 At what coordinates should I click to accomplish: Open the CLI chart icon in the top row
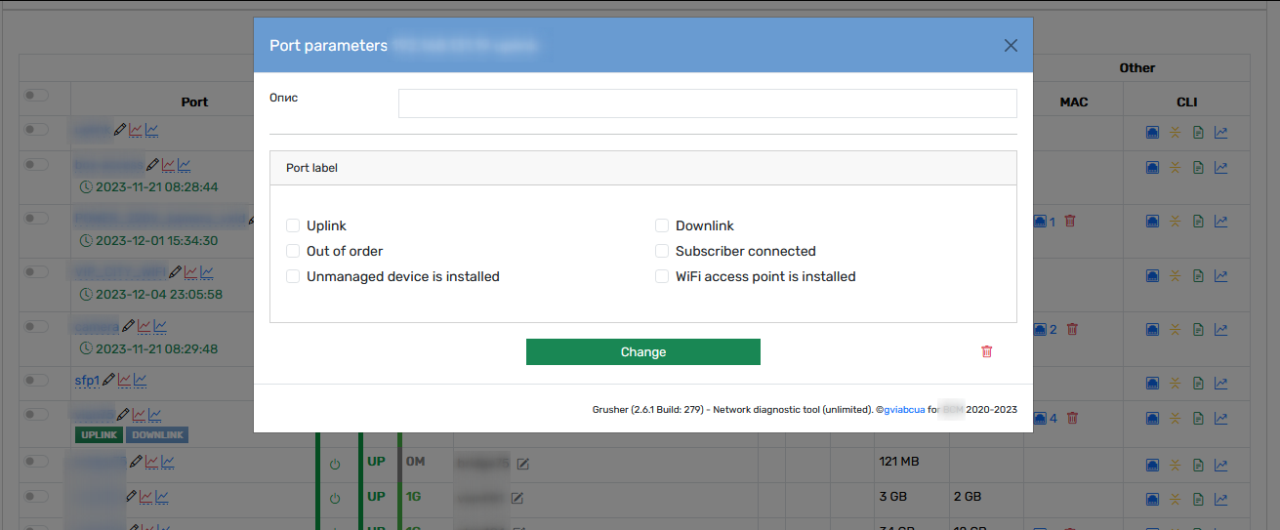pyautogui.click(x=1220, y=131)
